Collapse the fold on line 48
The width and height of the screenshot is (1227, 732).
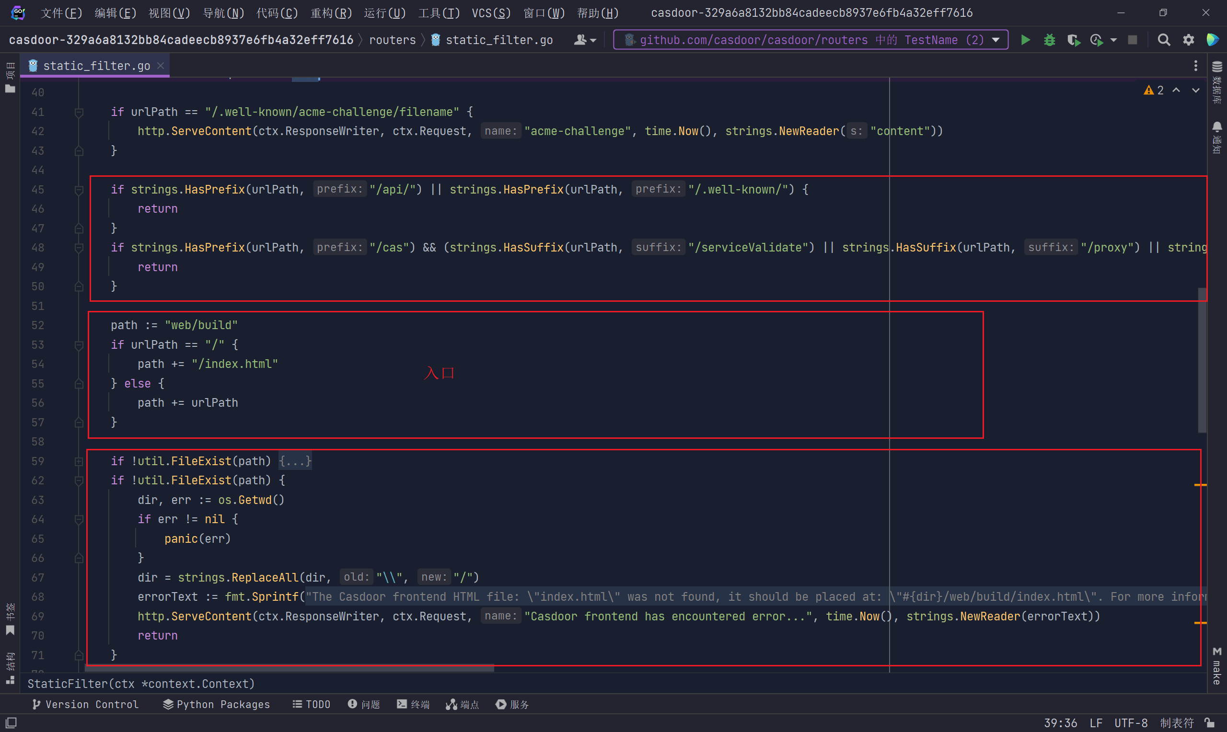pyautogui.click(x=79, y=248)
